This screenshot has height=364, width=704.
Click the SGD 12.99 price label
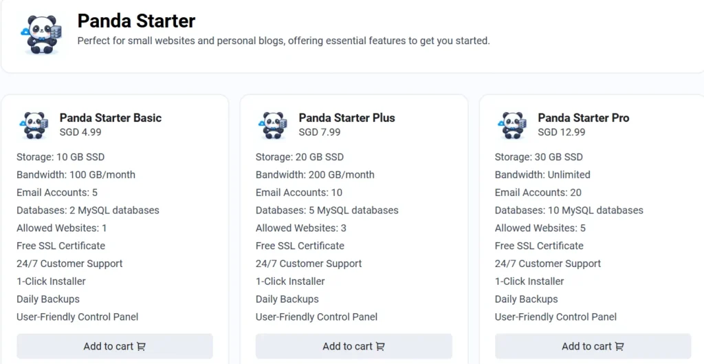tap(562, 132)
